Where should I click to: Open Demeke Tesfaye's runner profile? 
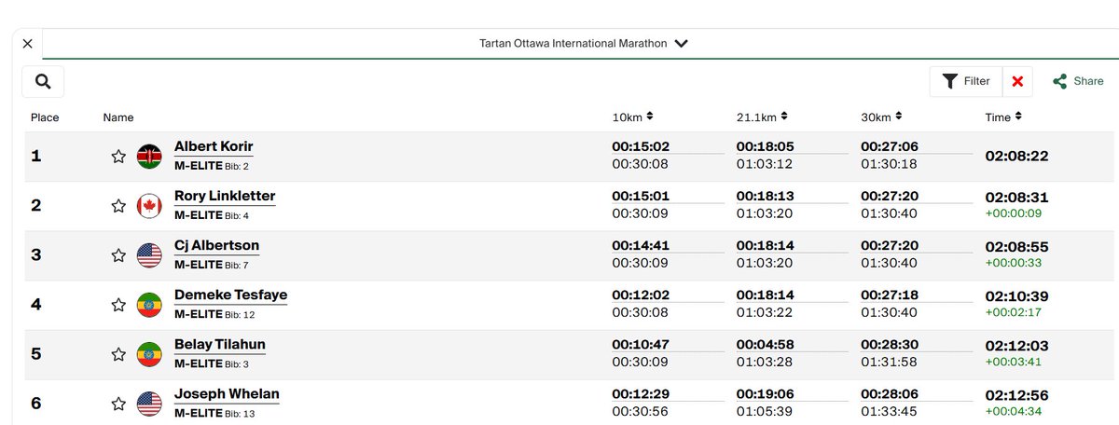[230, 295]
